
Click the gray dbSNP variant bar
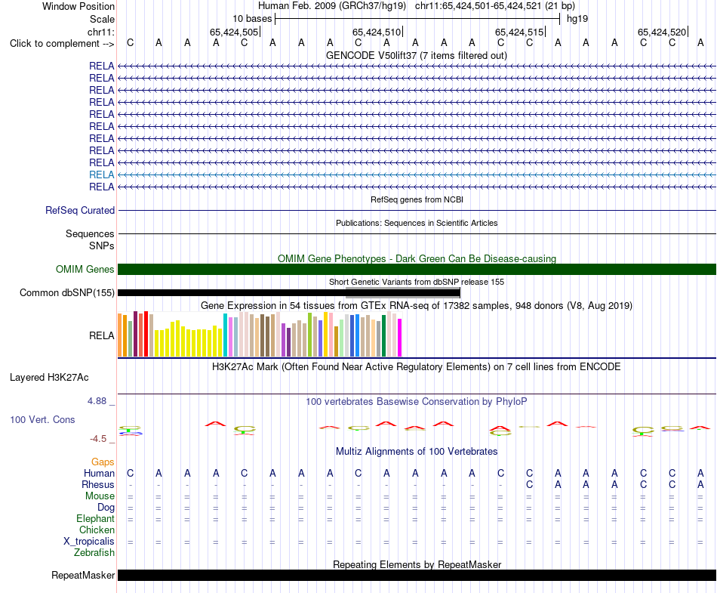point(403,293)
